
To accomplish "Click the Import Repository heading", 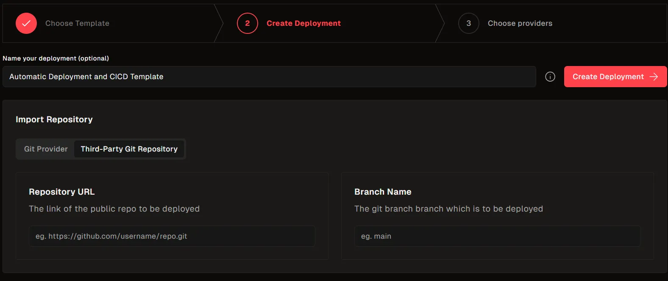I will [54, 119].
